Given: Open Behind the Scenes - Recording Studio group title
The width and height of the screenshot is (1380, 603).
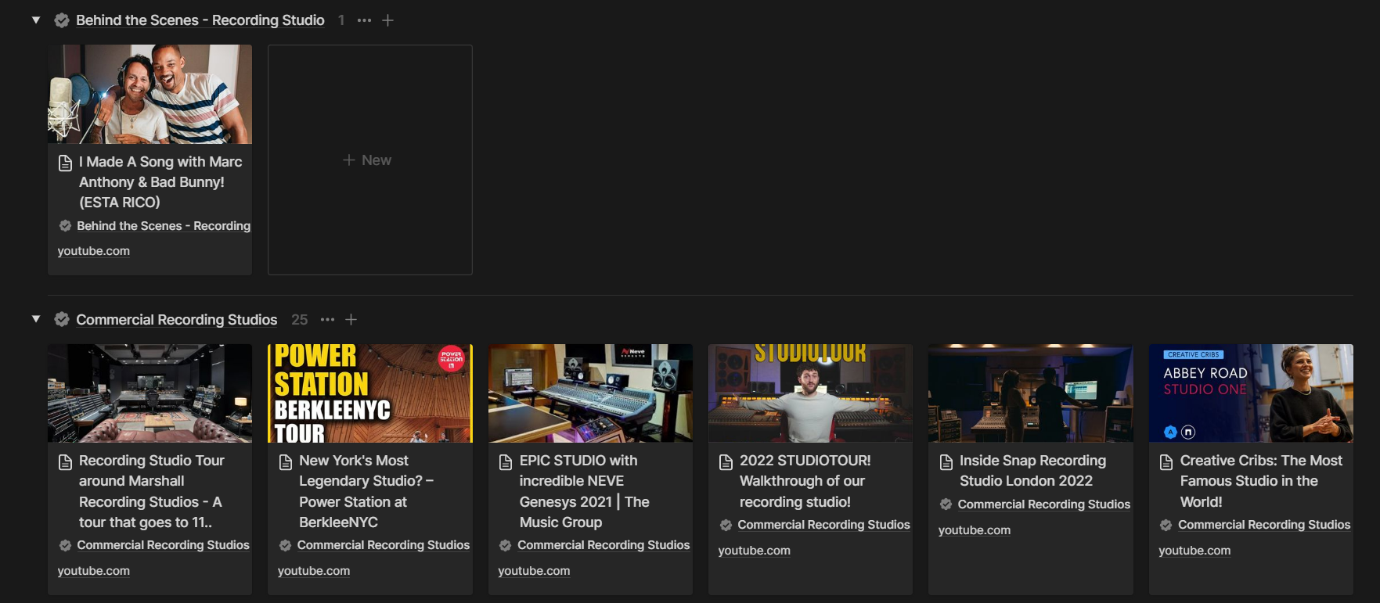Looking at the screenshot, I should pos(200,20).
